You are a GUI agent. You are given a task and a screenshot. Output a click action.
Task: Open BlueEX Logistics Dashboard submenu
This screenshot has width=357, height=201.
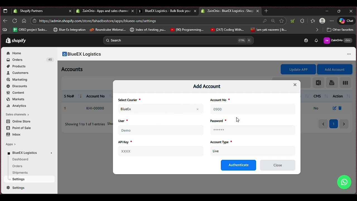click(20, 159)
